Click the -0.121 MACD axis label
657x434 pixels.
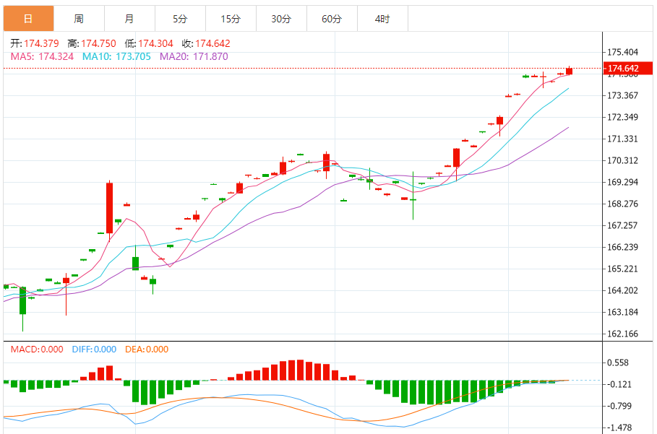coord(618,385)
